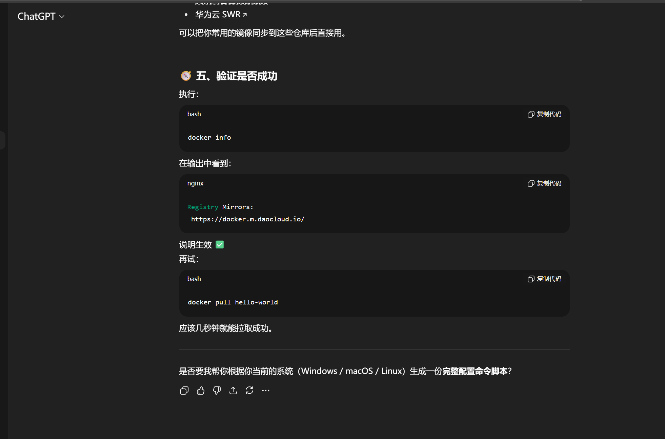Click the text 在输出中看到：
Image resolution: width=665 pixels, height=439 pixels.
pos(205,163)
